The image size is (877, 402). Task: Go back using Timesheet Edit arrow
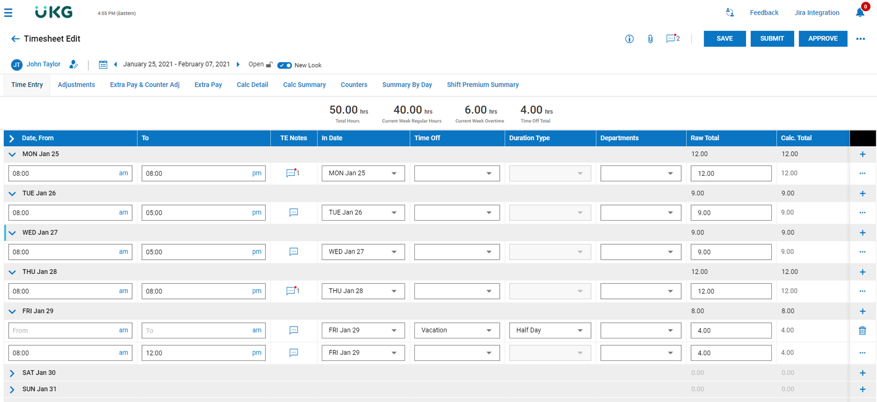point(15,39)
